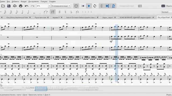Close the Ладки,_ладки* tab
The image size is (172, 96).
pyautogui.click(x=115, y=17)
